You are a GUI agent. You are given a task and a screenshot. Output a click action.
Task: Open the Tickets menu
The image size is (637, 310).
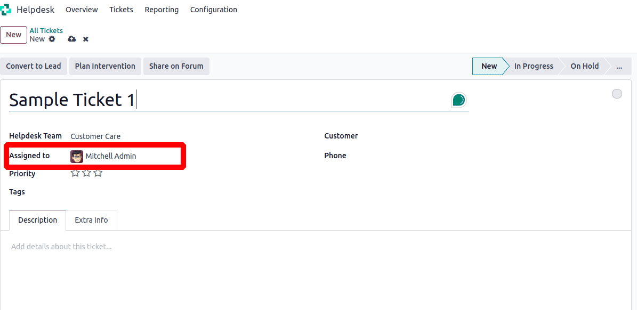tap(121, 10)
